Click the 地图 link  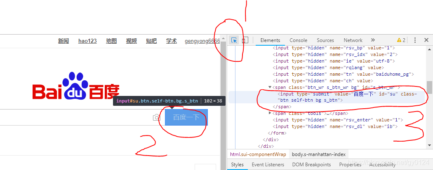pos(111,41)
